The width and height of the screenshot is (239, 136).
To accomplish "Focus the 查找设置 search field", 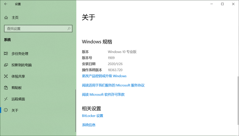I will click(38, 29).
